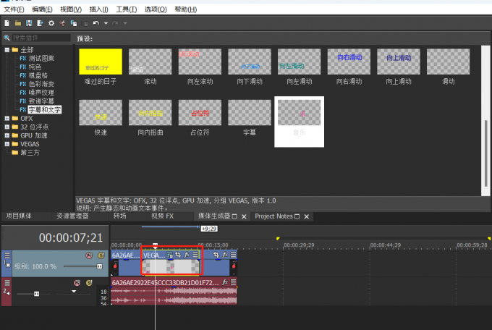
Task: Open the hamburger menu on the VEGA clip
Action: (195, 255)
